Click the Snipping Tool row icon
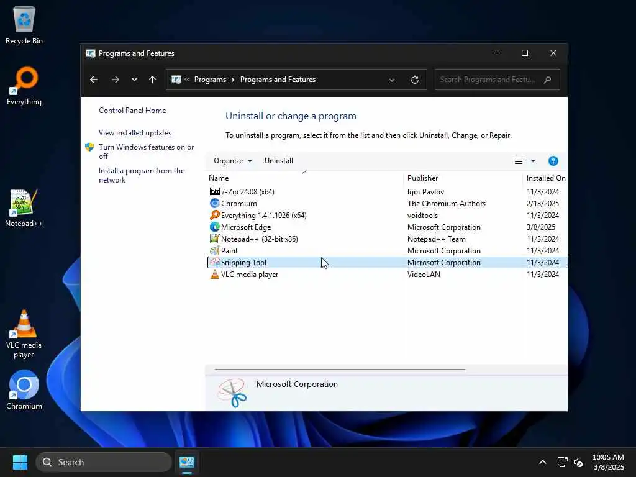636x477 pixels. (214, 263)
